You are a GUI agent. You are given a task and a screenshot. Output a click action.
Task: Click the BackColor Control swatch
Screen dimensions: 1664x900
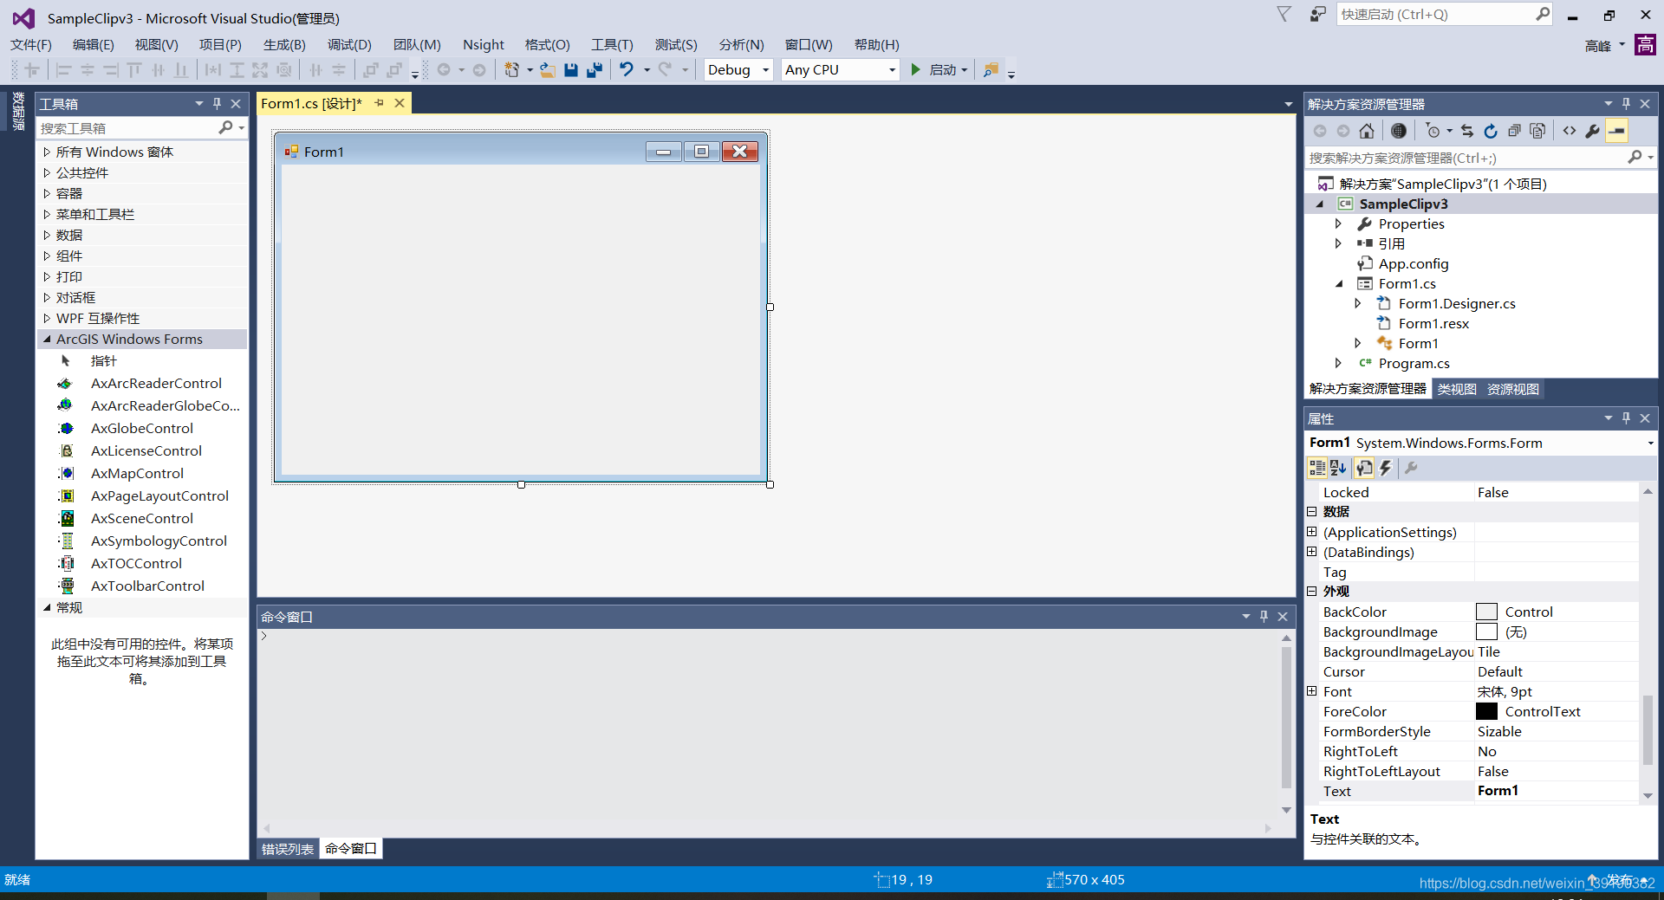pos(1486,612)
